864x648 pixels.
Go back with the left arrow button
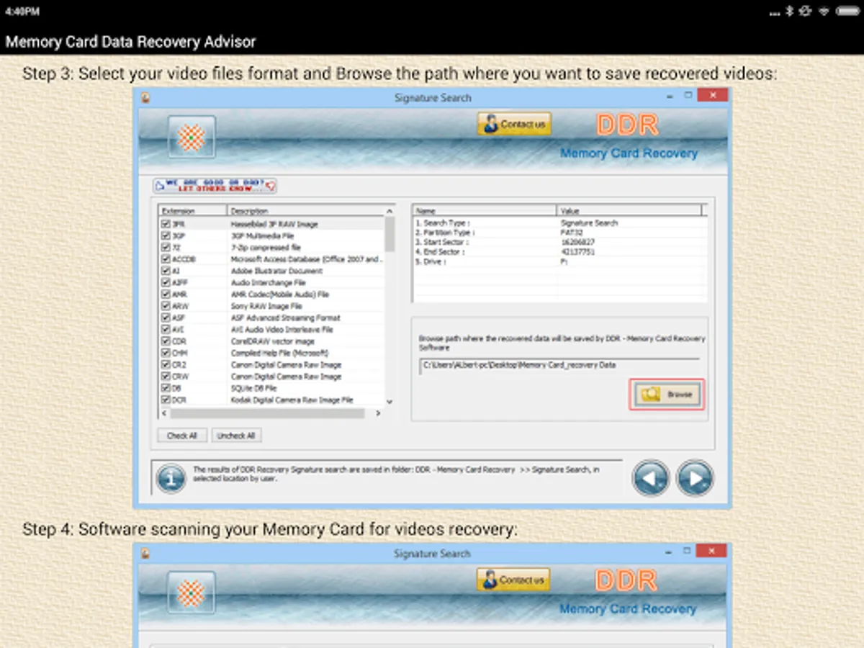click(x=651, y=478)
